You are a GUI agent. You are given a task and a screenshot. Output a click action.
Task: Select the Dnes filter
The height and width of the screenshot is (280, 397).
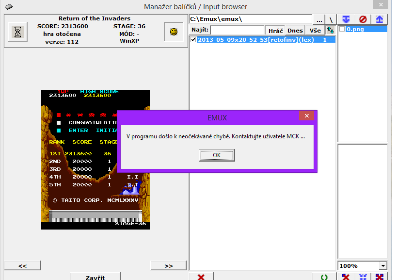(x=295, y=31)
